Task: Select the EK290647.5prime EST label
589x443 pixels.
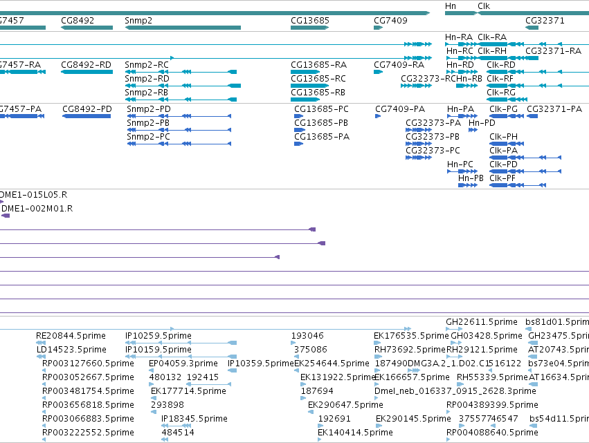Action: (345, 405)
